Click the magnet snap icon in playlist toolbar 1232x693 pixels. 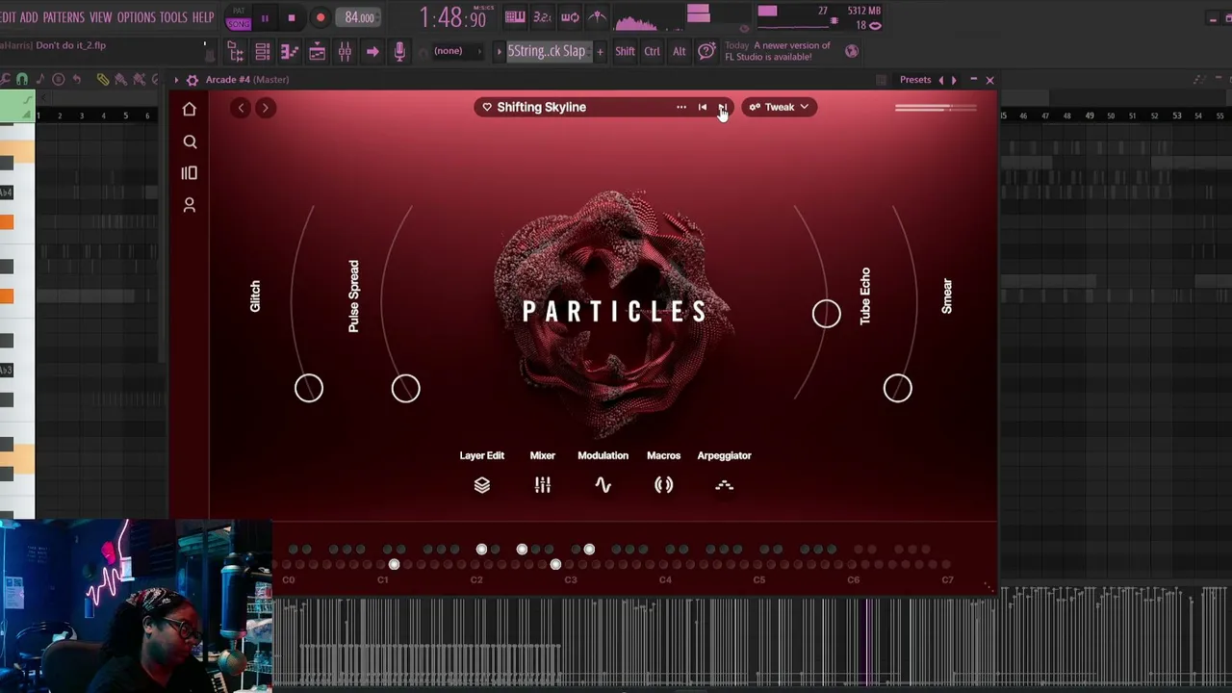click(x=22, y=80)
